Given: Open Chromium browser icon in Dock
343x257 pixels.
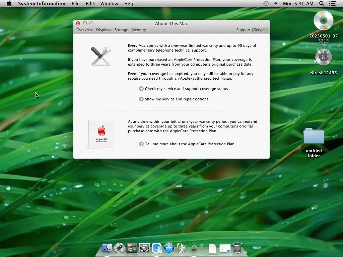Looking at the screenshot, I should click(x=157, y=248).
